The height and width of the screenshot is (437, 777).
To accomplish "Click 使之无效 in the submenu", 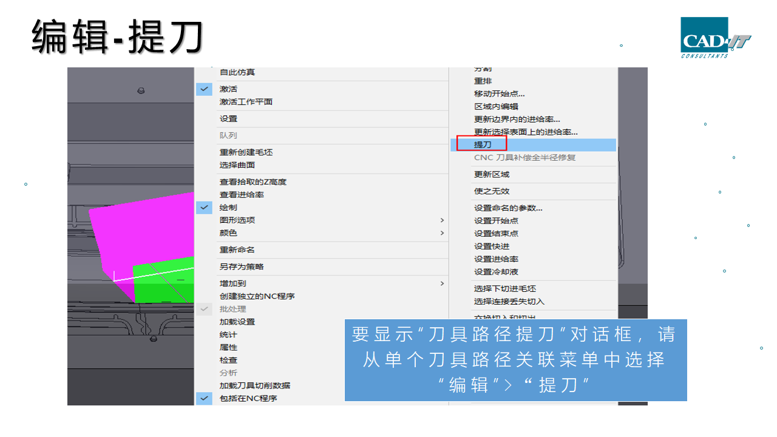I will [x=492, y=191].
